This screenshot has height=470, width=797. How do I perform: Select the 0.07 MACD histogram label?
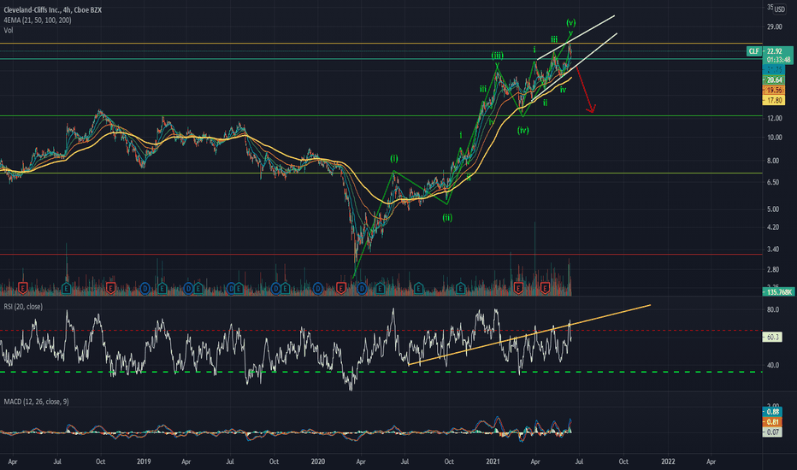772,432
